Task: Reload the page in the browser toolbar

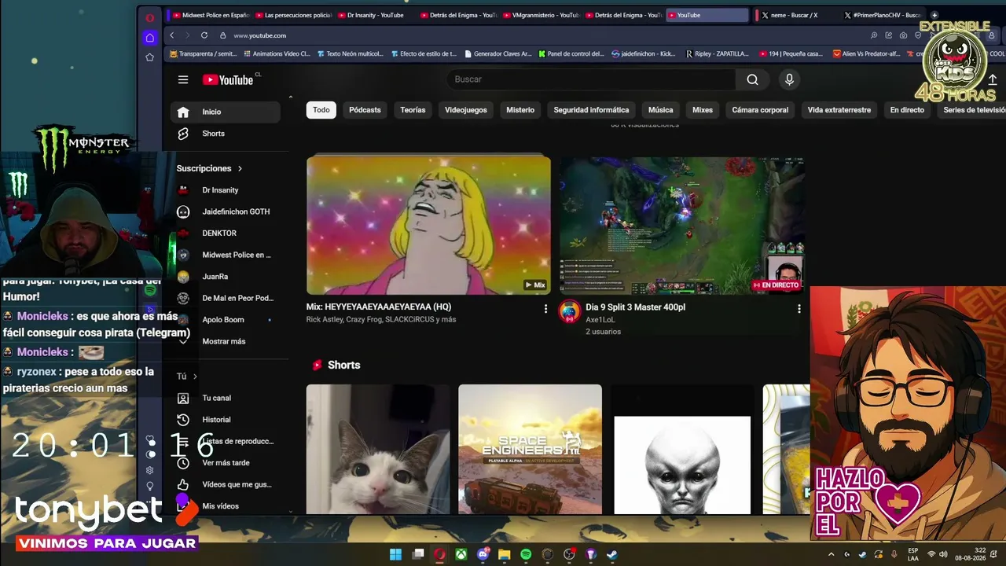Action: click(x=204, y=35)
